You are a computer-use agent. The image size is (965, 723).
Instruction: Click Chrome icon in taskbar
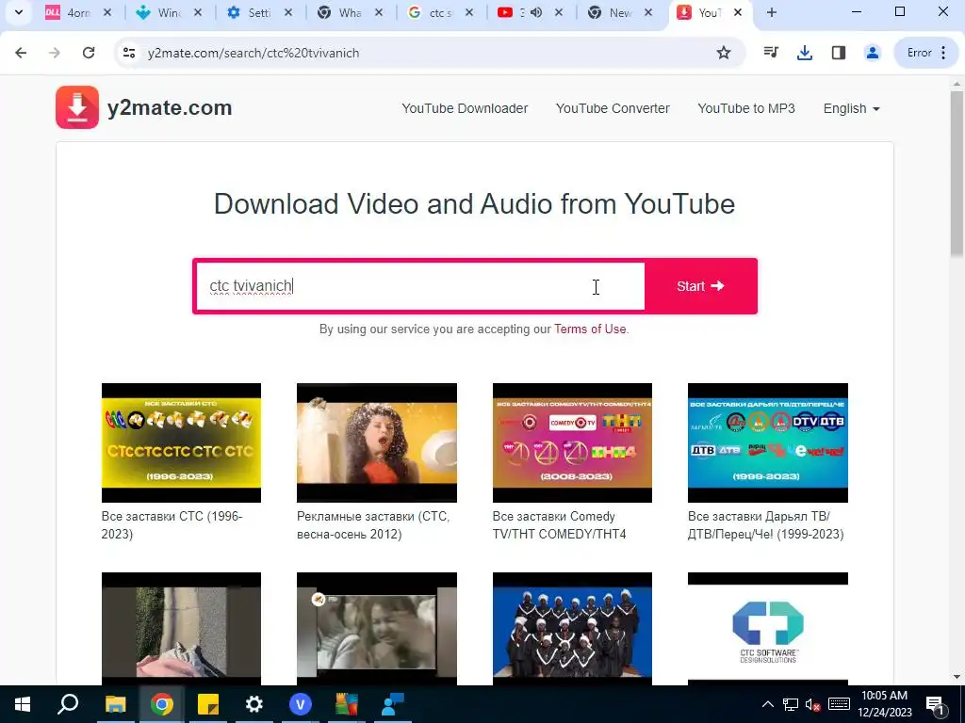161,704
